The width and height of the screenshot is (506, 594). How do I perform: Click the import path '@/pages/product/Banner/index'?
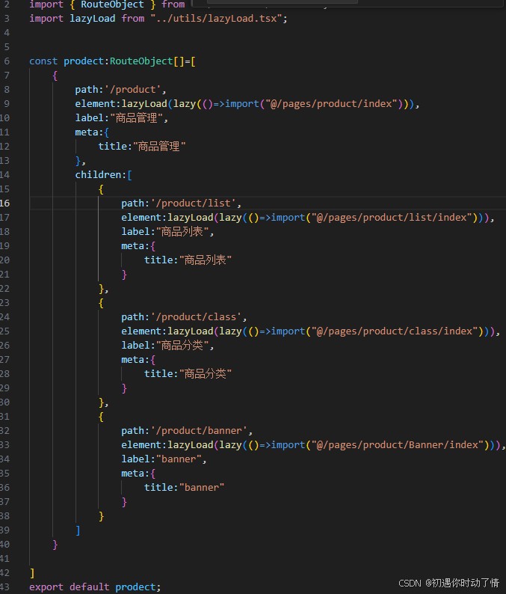398,444
